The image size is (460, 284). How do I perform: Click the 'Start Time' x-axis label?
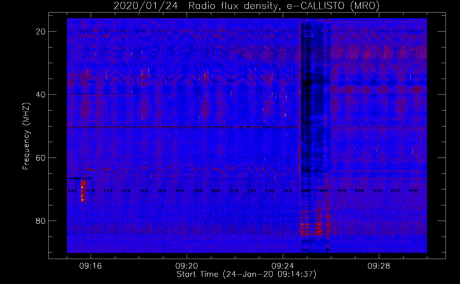pyautogui.click(x=246, y=274)
